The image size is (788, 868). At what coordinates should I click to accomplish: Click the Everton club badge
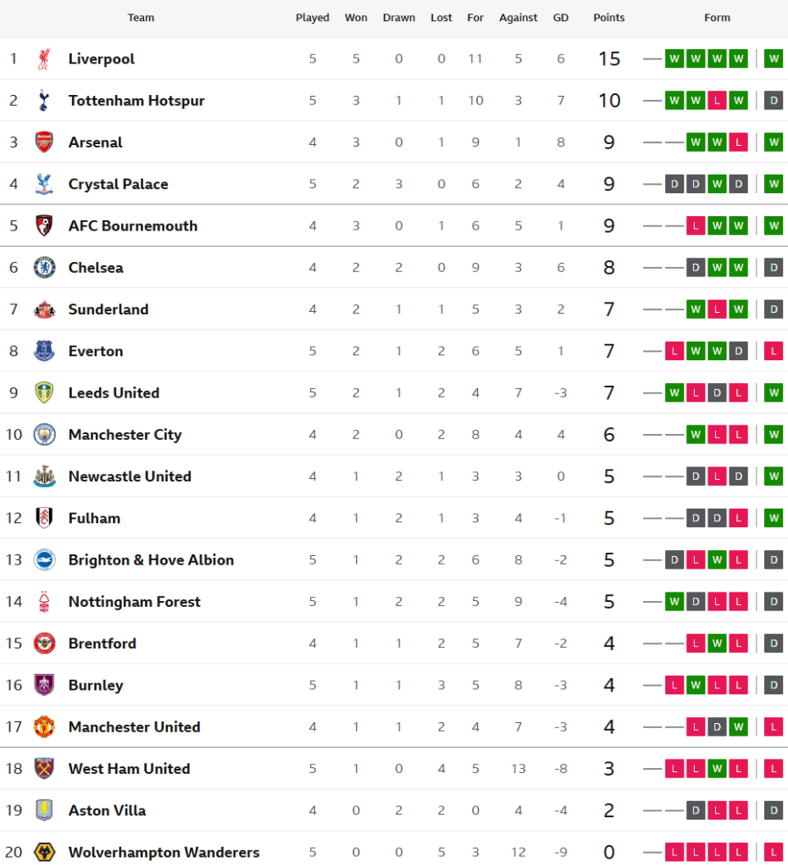(x=44, y=351)
